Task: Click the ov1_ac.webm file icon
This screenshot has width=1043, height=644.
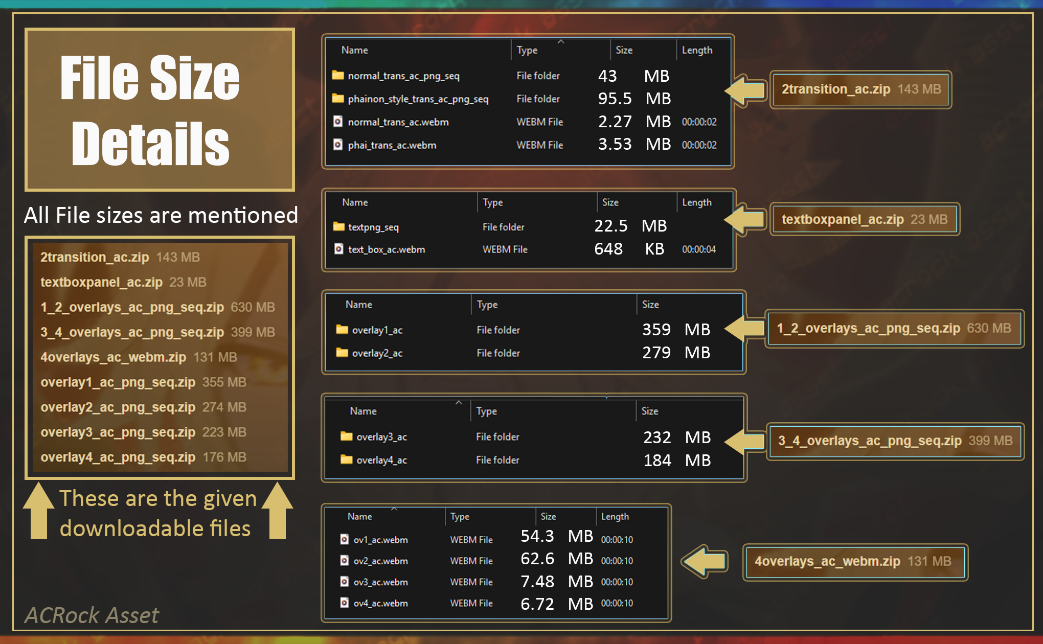Action: pos(345,539)
